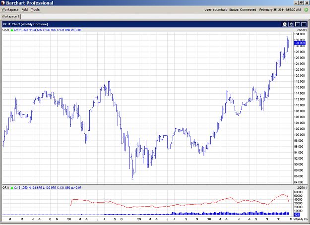Viewport: 310px width, 225px height.
Task: Click the 120.000 price axis label
Action: (x=299, y=76)
